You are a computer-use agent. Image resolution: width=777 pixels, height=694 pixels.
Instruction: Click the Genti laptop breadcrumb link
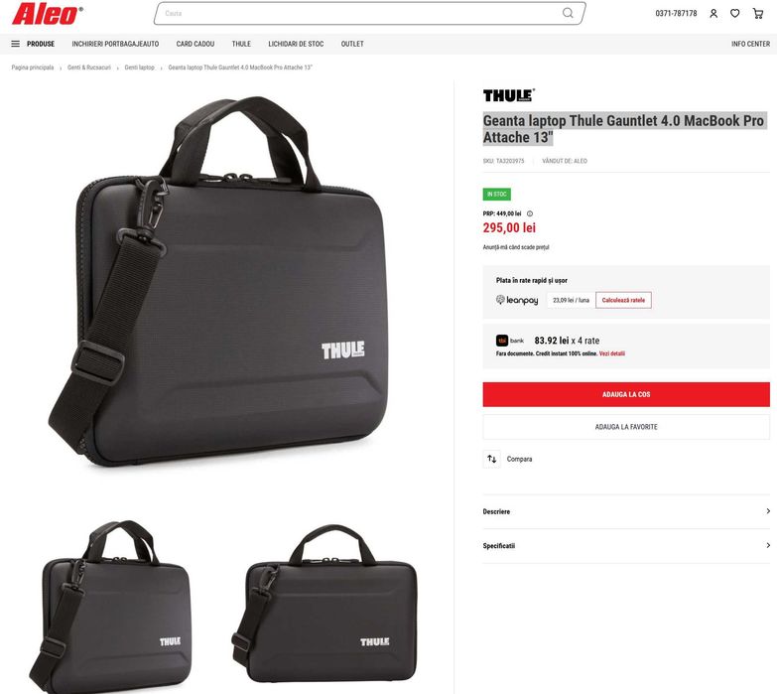pos(139,68)
